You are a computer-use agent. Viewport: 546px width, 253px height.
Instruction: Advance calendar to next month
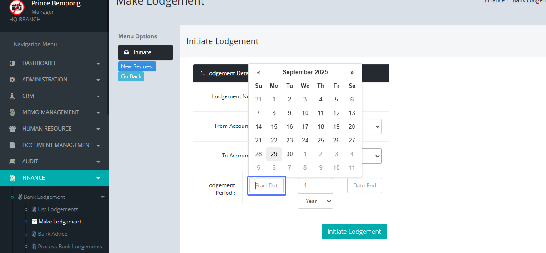(352, 72)
